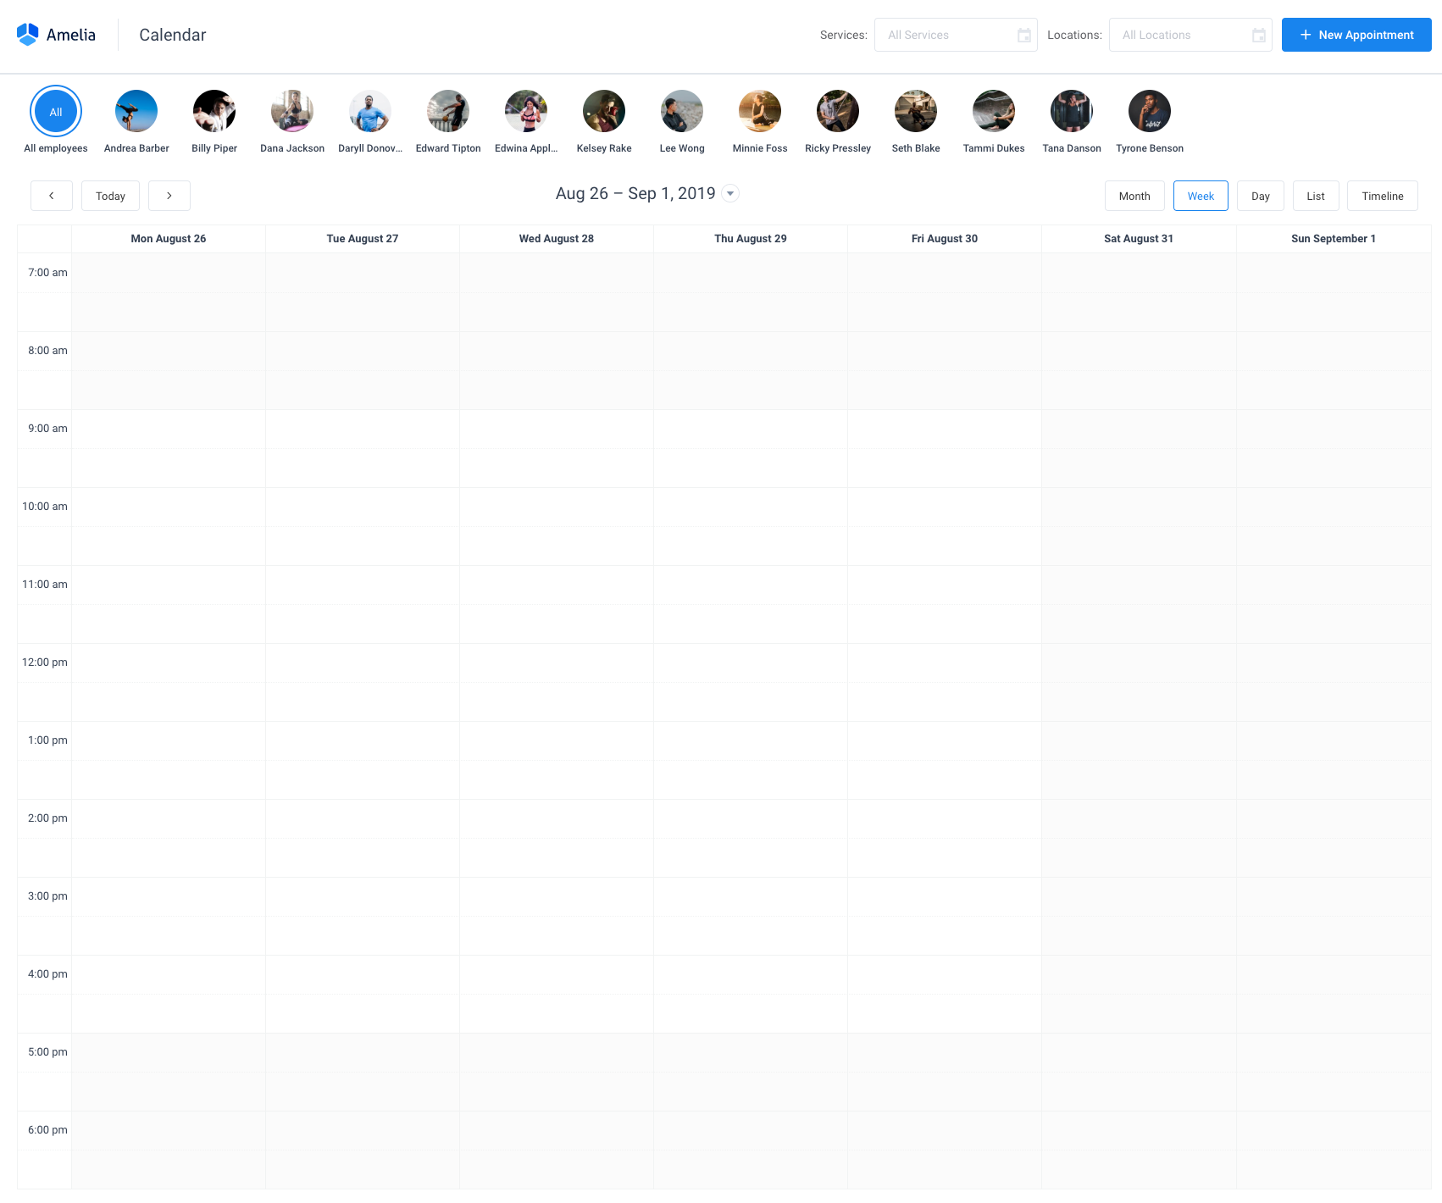Select the Minnie Foss employee avatar
Screen dimensions: 1442x1203
pos(759,111)
